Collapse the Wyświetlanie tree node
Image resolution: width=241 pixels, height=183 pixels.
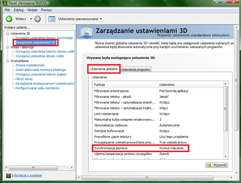[7, 61]
